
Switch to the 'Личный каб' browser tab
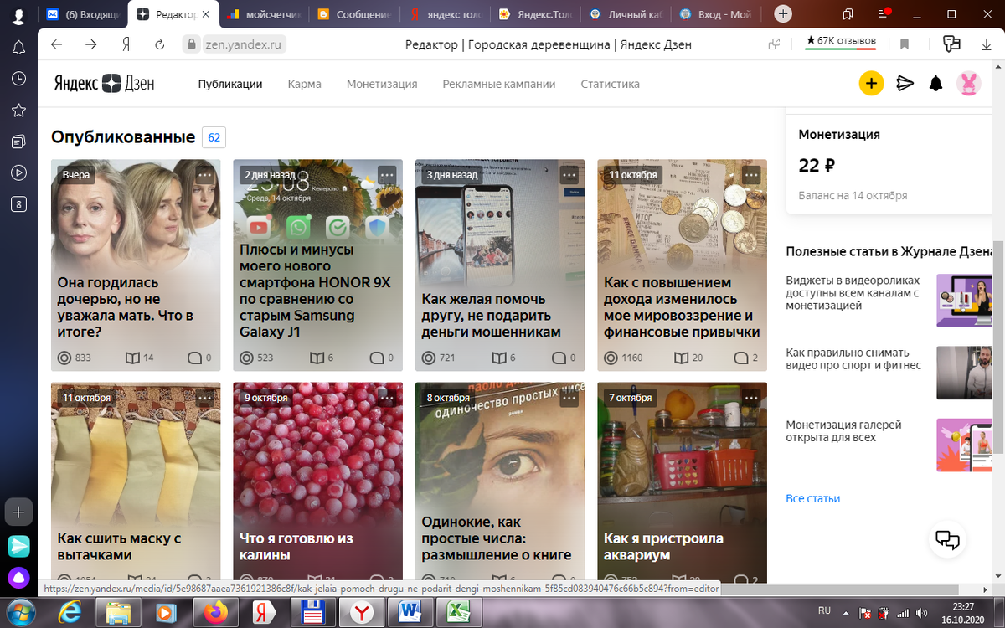pyautogui.click(x=624, y=14)
